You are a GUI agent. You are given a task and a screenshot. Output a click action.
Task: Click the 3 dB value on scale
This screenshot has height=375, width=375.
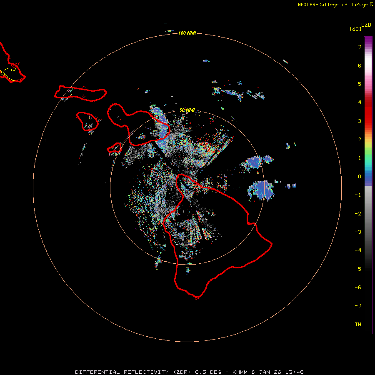[360, 121]
